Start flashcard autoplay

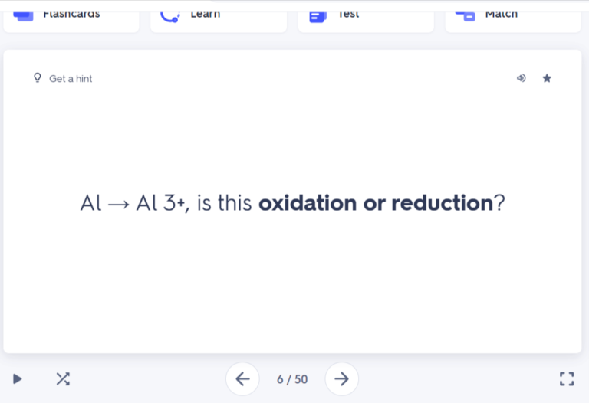click(x=17, y=378)
